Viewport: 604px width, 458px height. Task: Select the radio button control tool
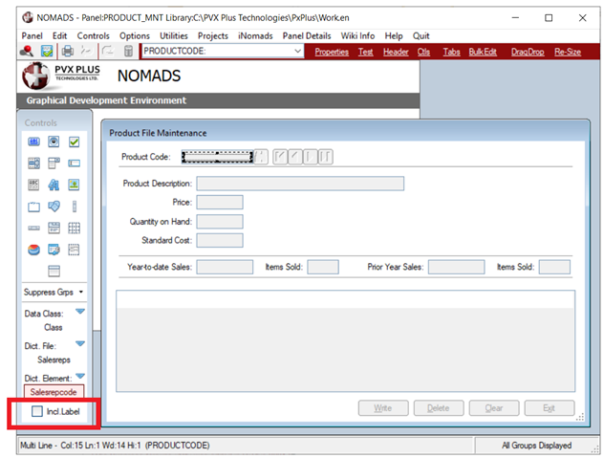(54, 142)
